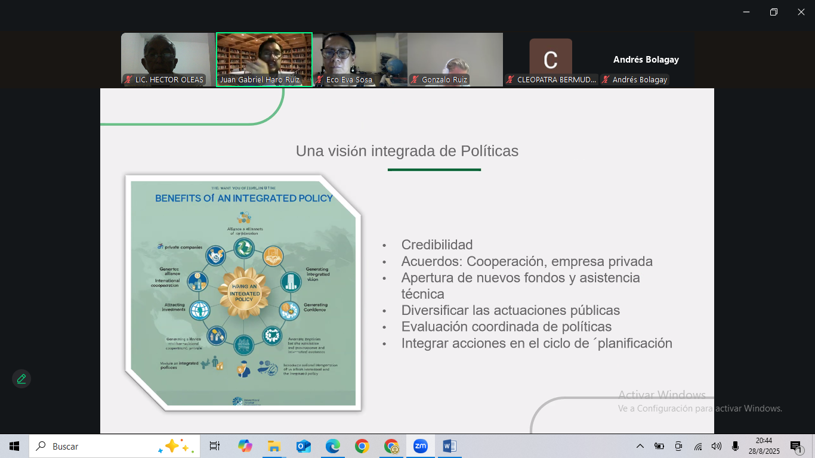The image size is (815, 458).
Task: Open Task View on the taskbar
Action: coord(215,446)
